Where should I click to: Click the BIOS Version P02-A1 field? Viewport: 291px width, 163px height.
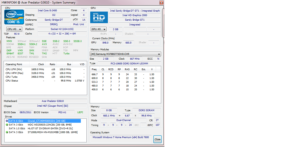(x=62, y=112)
